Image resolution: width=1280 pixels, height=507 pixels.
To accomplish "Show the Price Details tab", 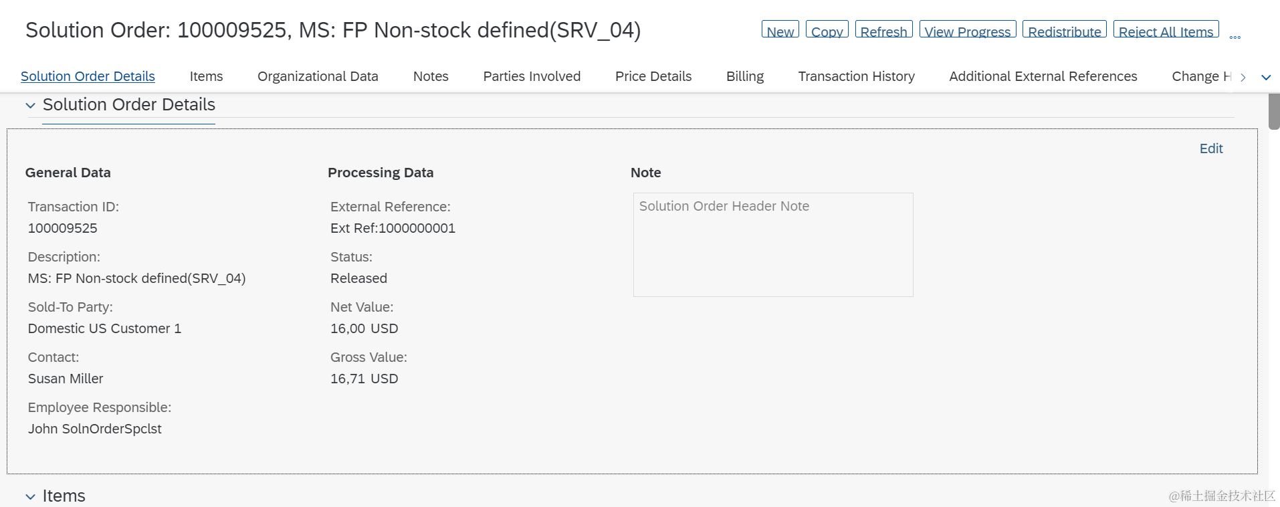I will click(653, 76).
